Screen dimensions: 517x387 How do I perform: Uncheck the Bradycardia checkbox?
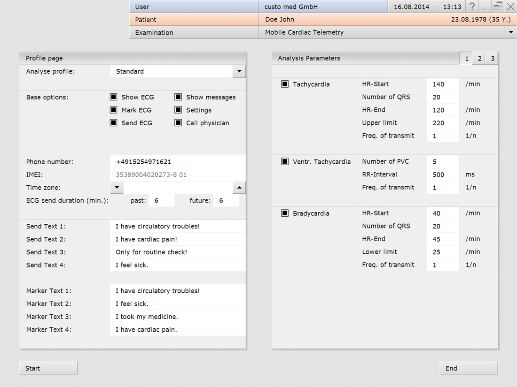pos(285,213)
